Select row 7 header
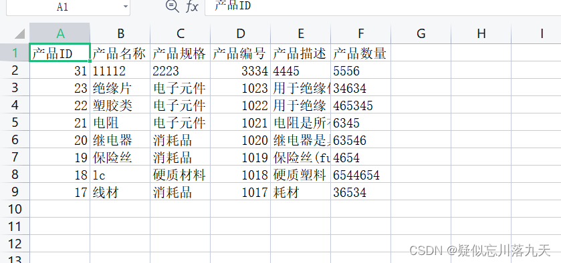The image size is (561, 263). click(x=15, y=157)
